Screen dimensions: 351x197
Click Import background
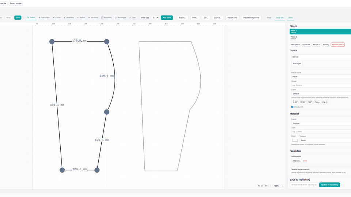tap(251, 18)
